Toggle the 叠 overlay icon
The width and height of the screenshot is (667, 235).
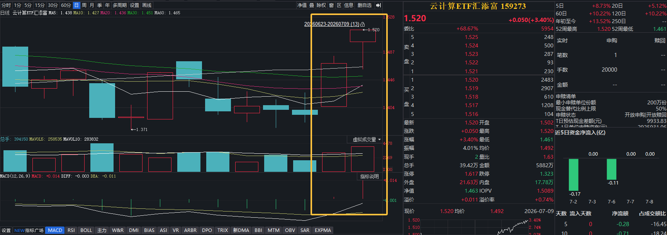[312, 5]
